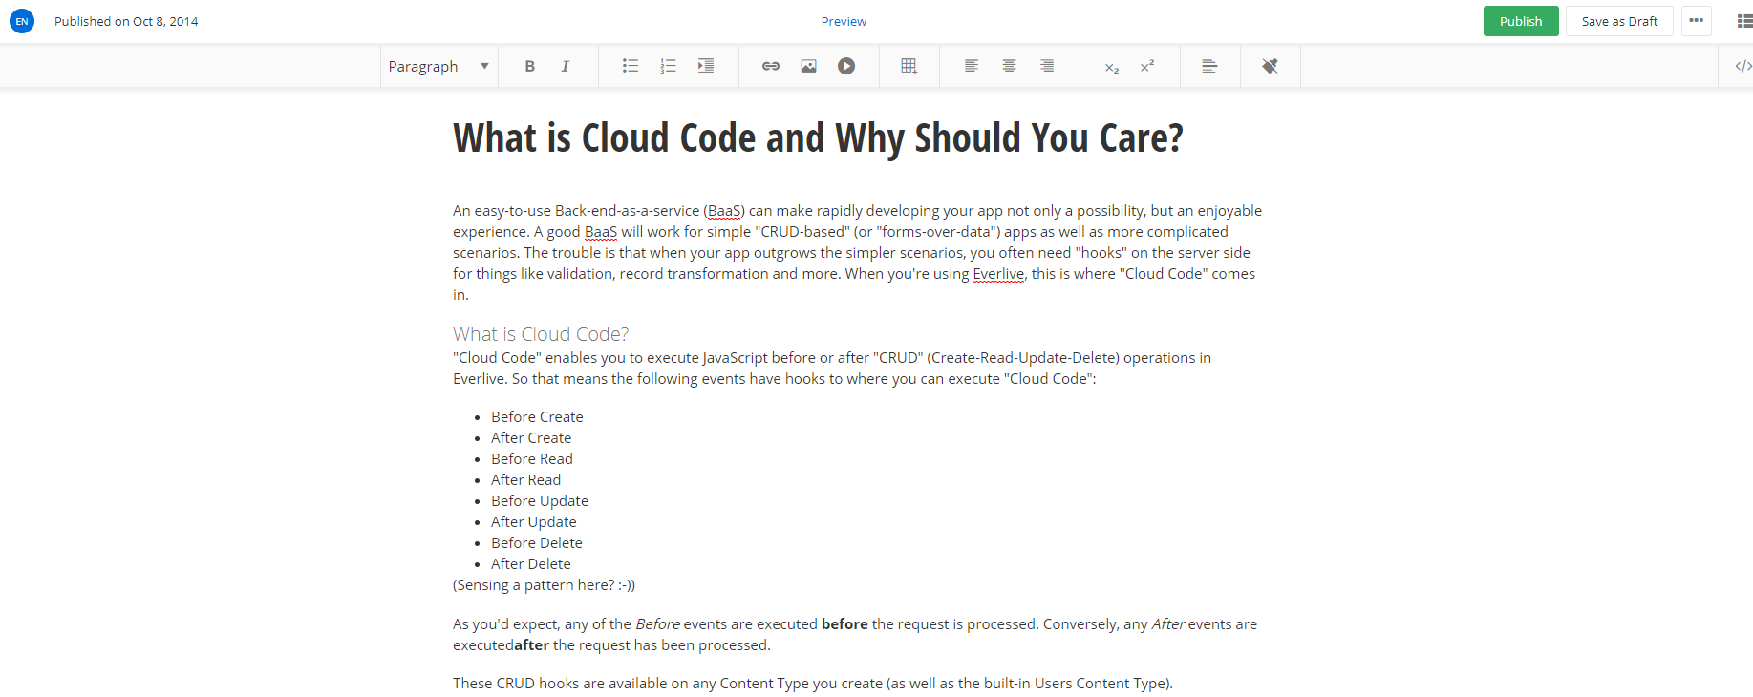Clear formatting with the eraser icon
Viewport: 1753px width, 697px height.
tap(1270, 66)
